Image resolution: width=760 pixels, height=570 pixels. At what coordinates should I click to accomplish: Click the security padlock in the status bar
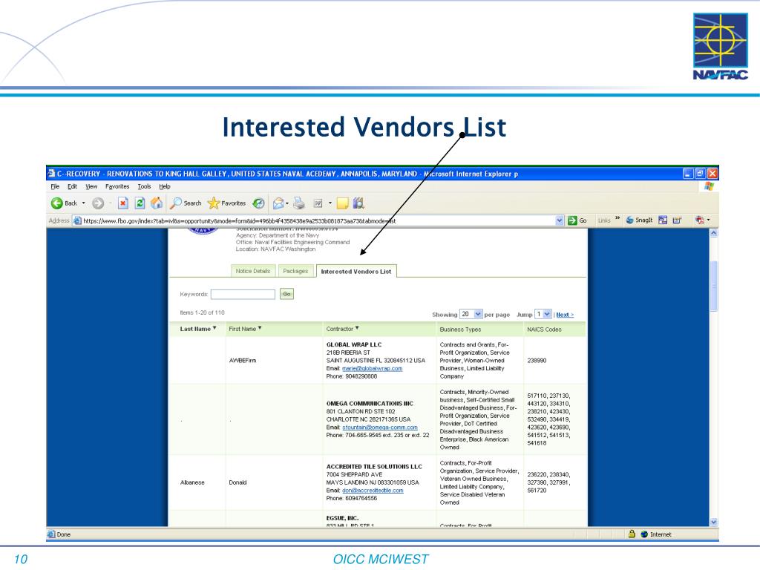632,534
